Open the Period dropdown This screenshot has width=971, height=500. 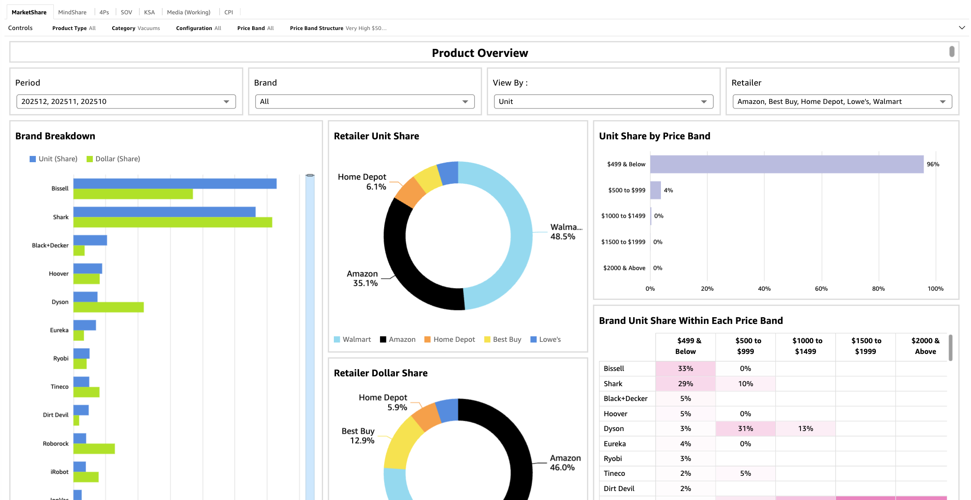(x=126, y=102)
